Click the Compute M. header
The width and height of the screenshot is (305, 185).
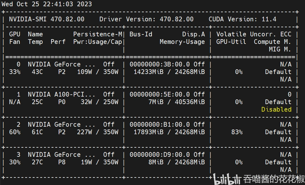click(272, 42)
